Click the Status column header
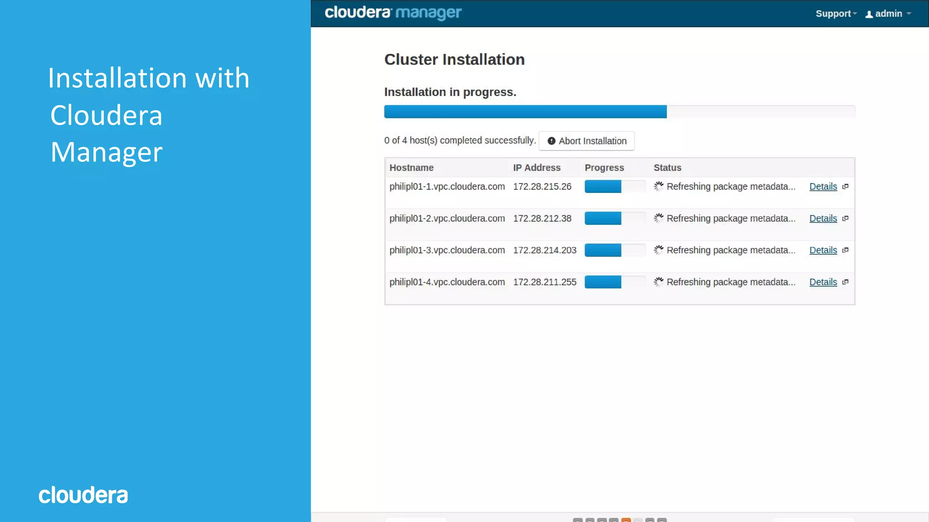This screenshot has width=929, height=522. [x=667, y=168]
